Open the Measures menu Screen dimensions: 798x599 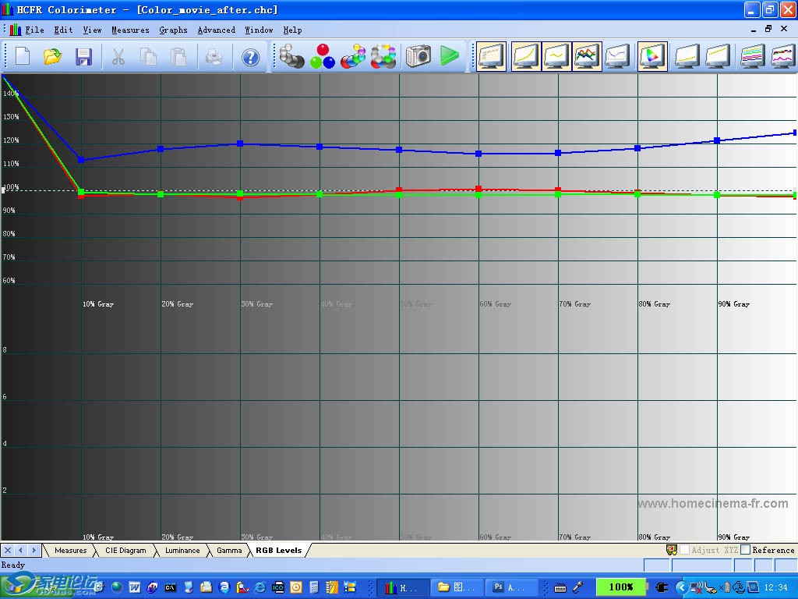[x=130, y=30]
